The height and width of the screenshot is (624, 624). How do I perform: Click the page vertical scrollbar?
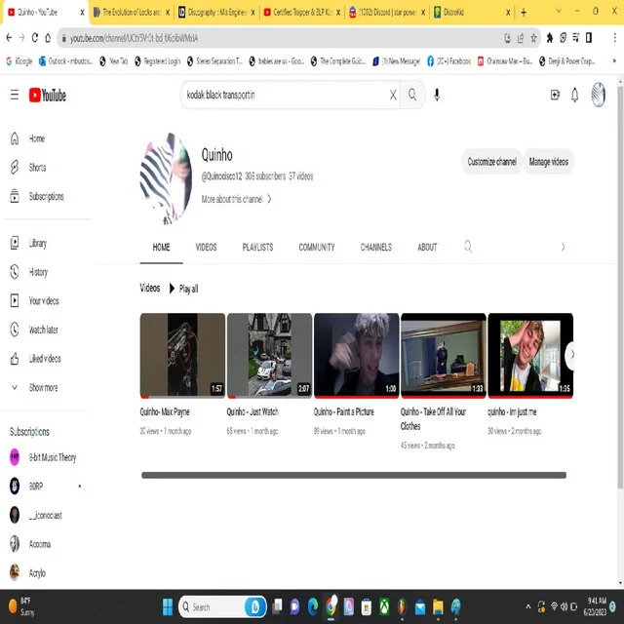coord(620,287)
